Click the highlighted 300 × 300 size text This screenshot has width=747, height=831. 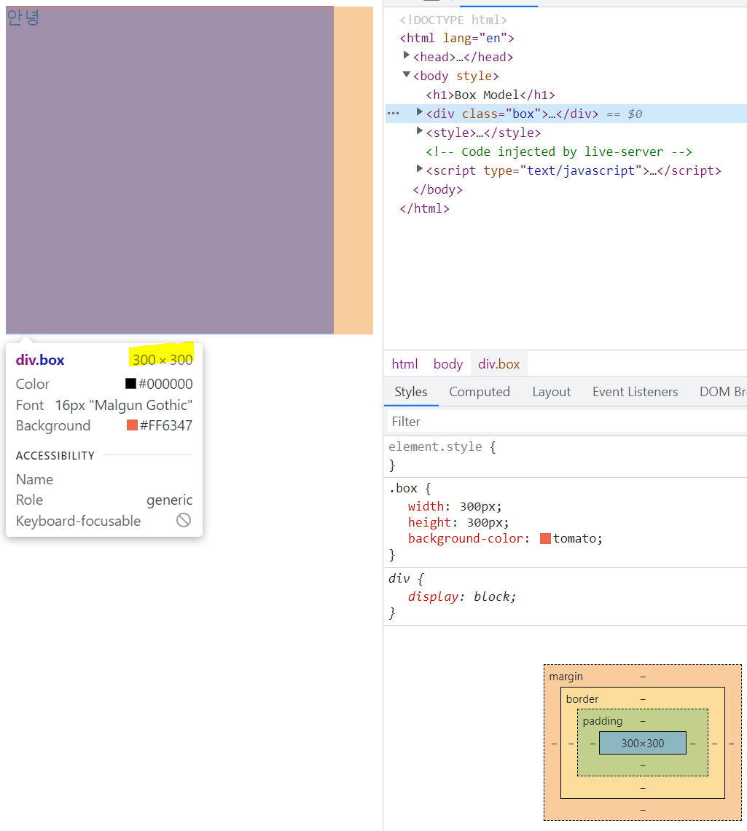click(x=163, y=360)
